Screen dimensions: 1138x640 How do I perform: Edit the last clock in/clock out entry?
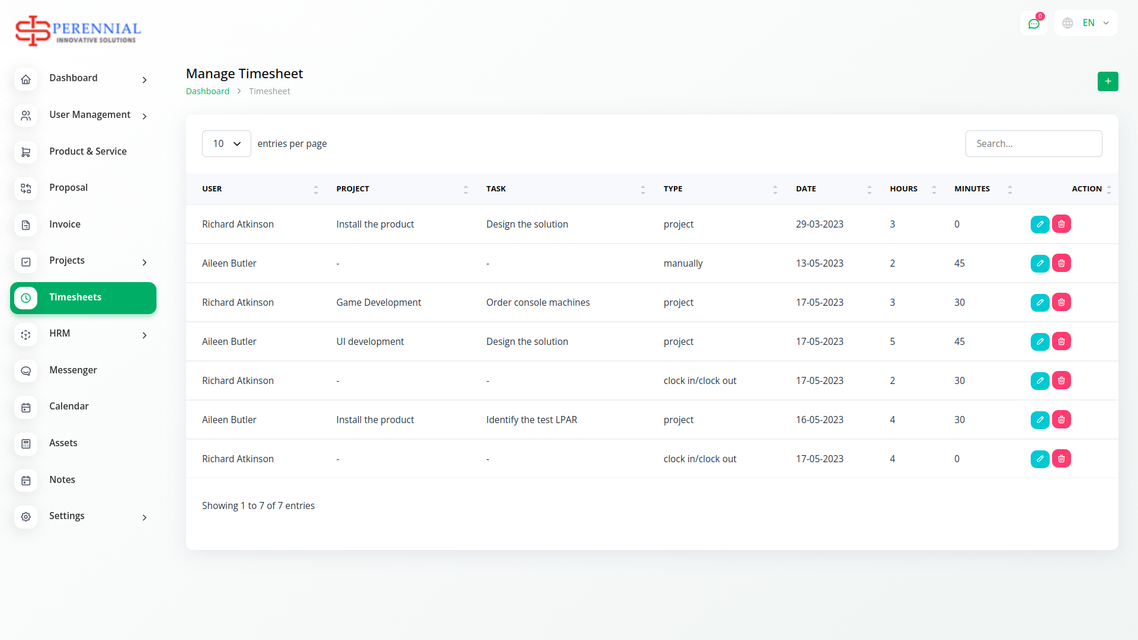click(x=1040, y=459)
